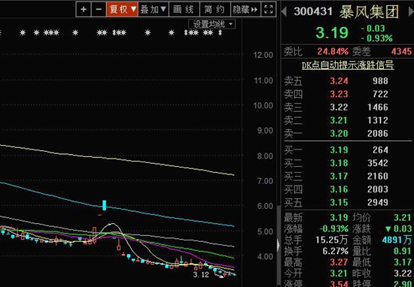Select 买二 price 3.18
The image size is (414, 287).
pyautogui.click(x=339, y=163)
